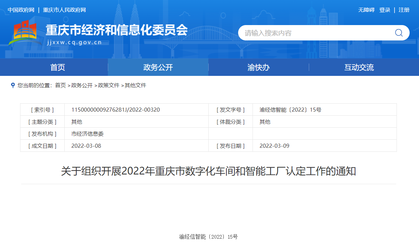Click the 重庆市经济和信息化委员会 site title

coord(117,30)
